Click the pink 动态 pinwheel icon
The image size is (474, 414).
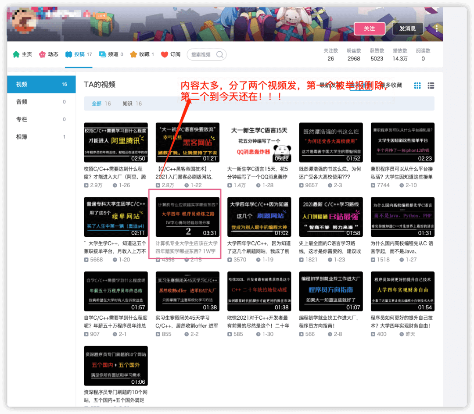[x=43, y=54]
